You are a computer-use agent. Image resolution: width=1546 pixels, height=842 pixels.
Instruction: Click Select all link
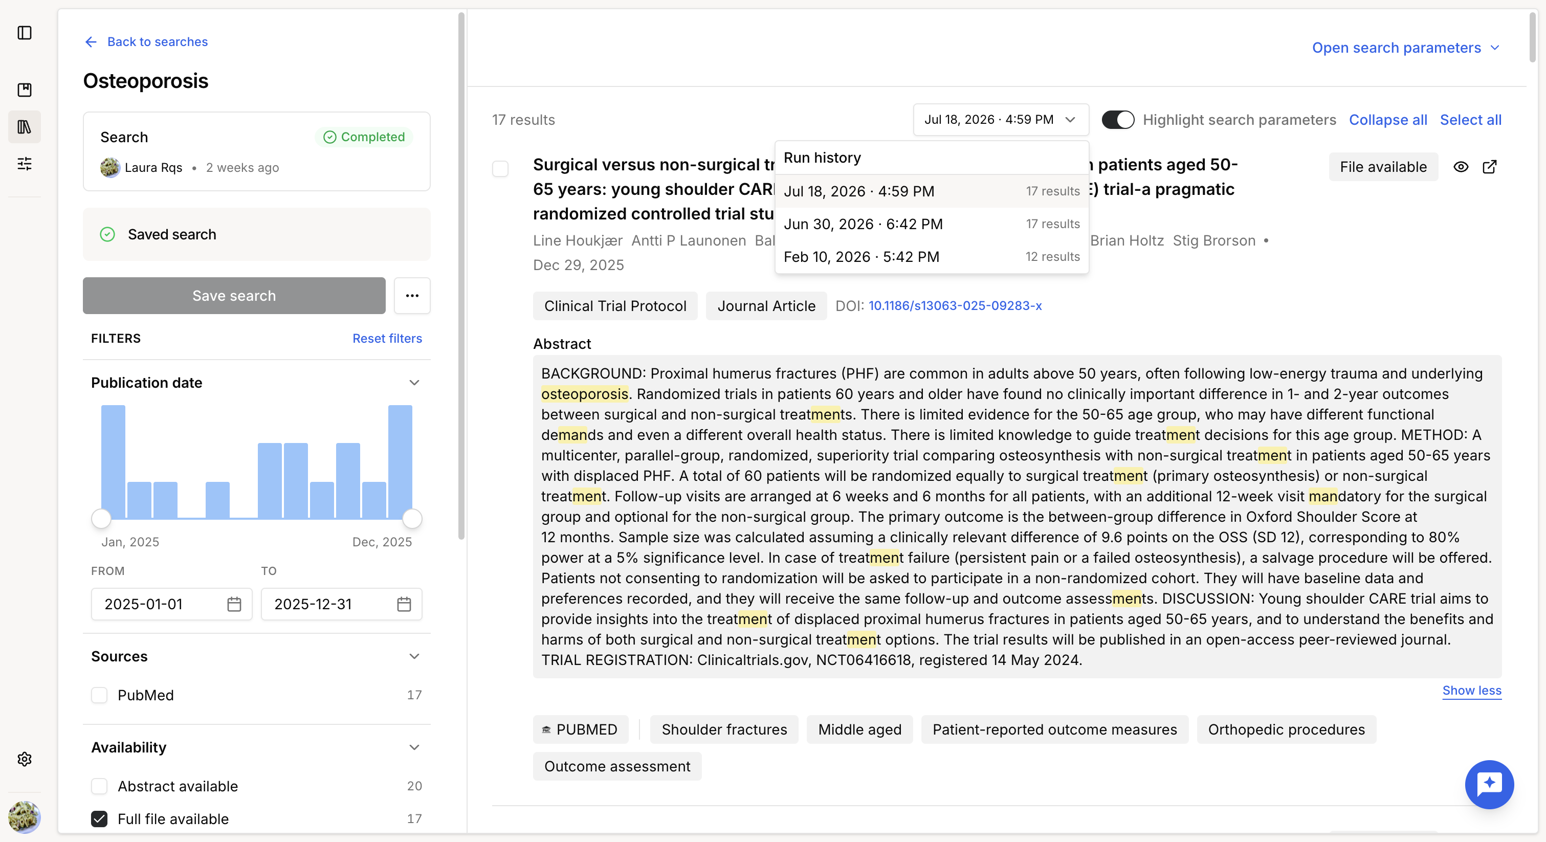pyautogui.click(x=1470, y=120)
